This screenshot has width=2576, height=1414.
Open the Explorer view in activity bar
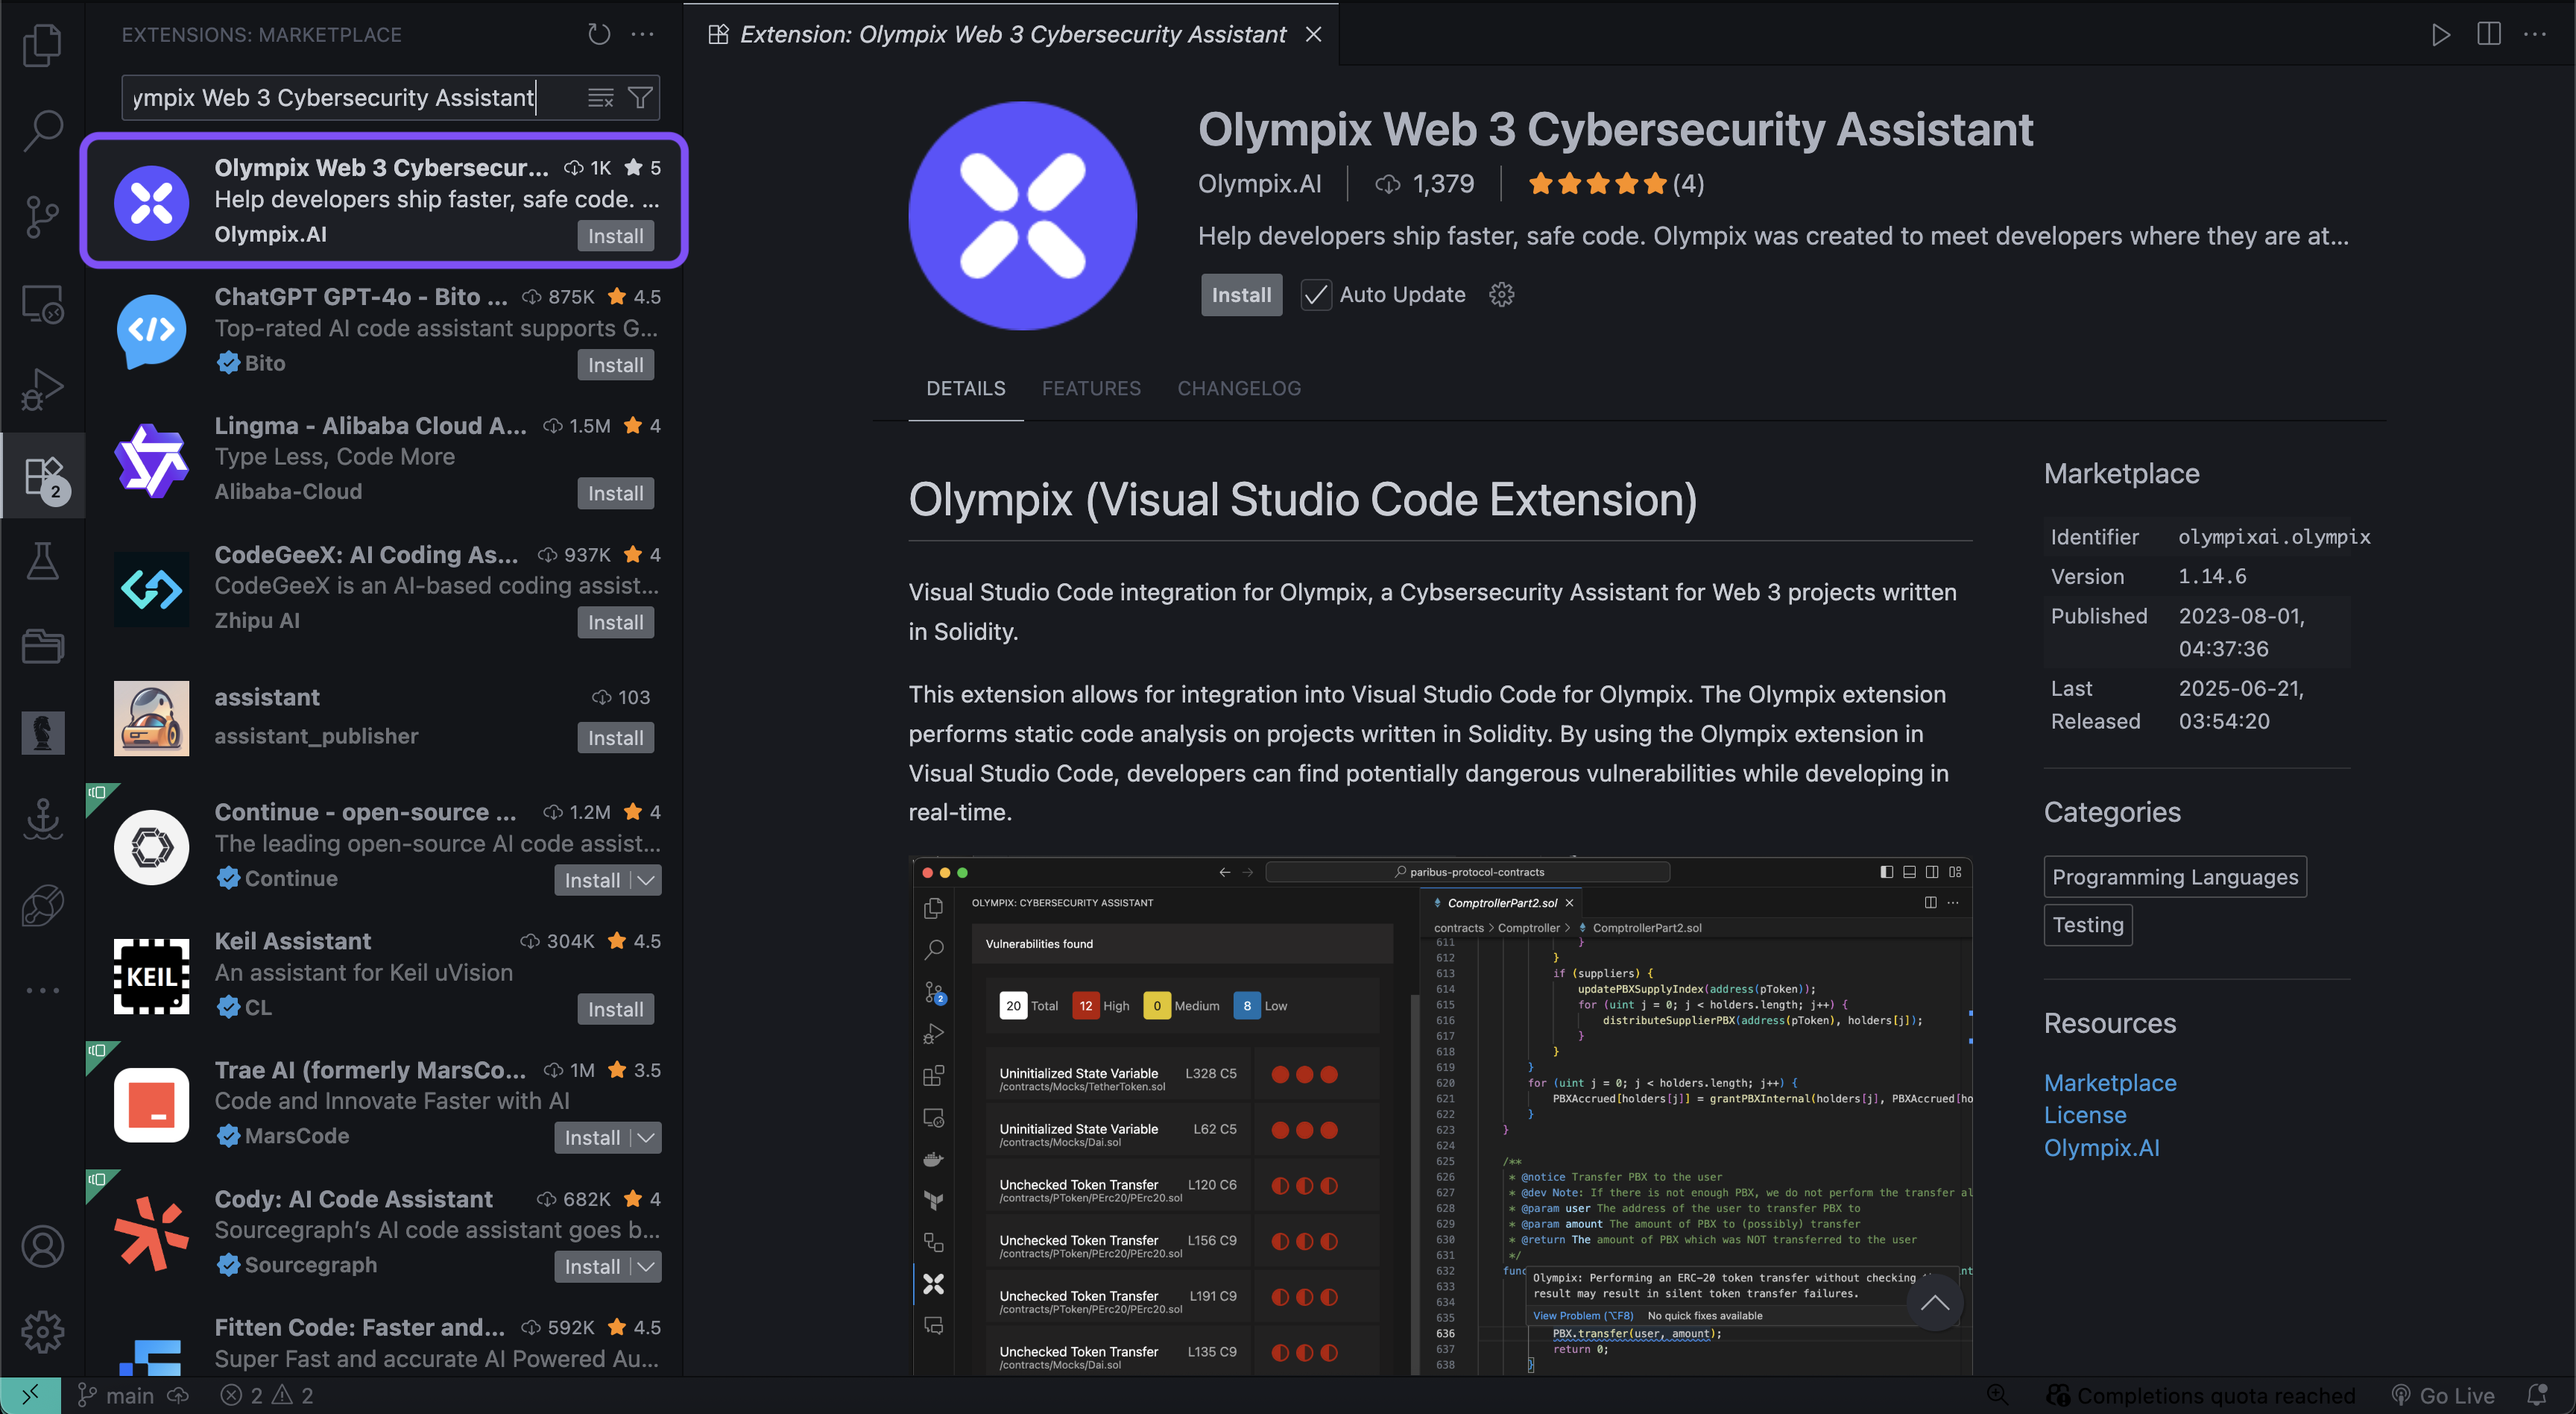click(42, 45)
